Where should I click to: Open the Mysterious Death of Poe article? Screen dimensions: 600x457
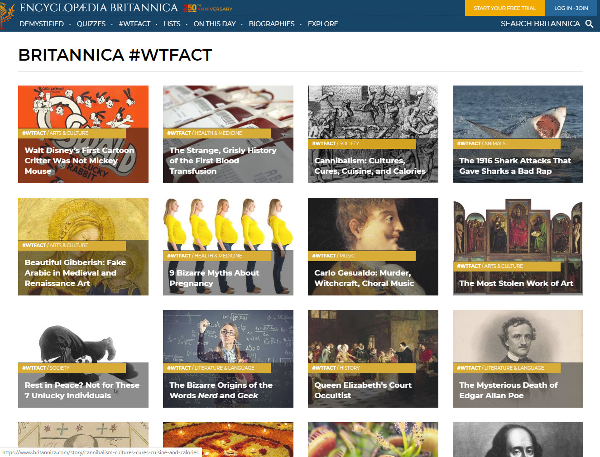pyautogui.click(x=508, y=390)
